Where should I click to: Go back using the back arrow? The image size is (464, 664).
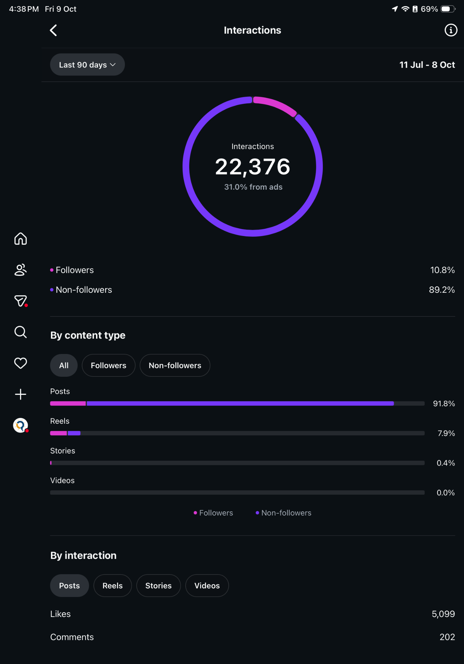(54, 30)
